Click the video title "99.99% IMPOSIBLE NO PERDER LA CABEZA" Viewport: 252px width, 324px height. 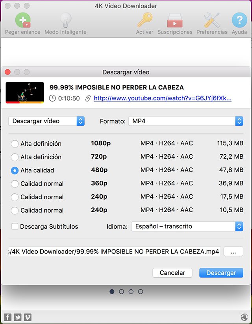117,87
